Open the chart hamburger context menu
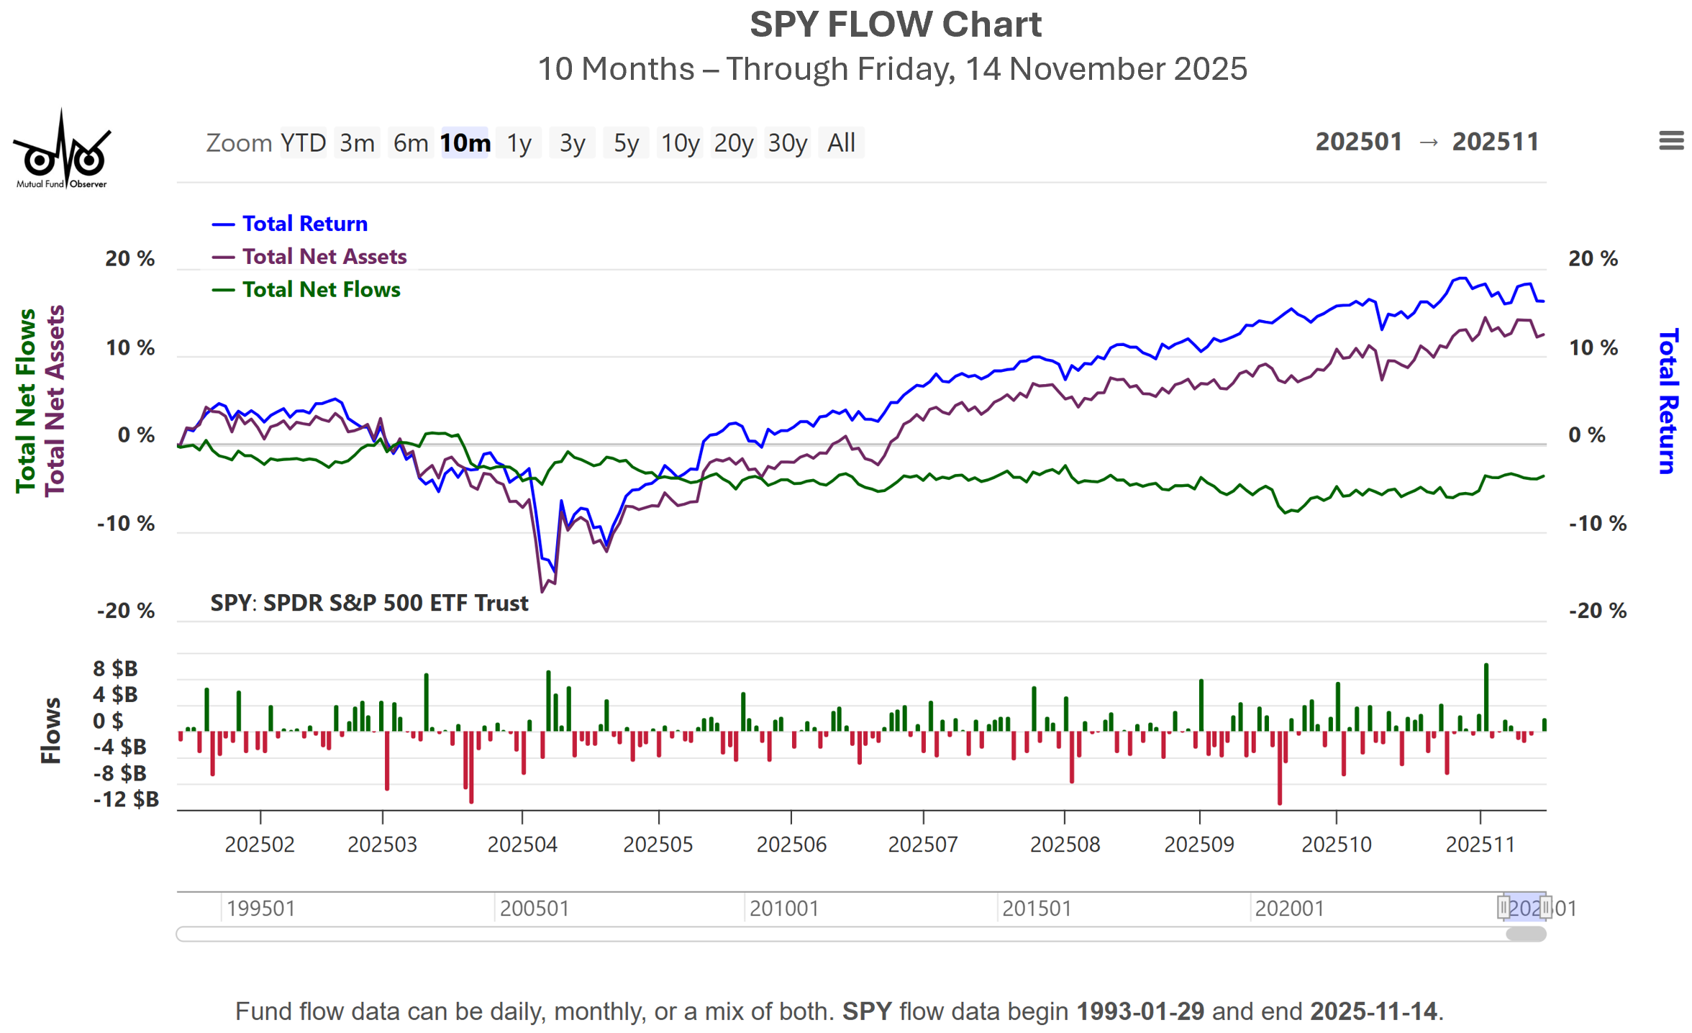Viewport: 1692px width, 1033px height. click(x=1670, y=141)
